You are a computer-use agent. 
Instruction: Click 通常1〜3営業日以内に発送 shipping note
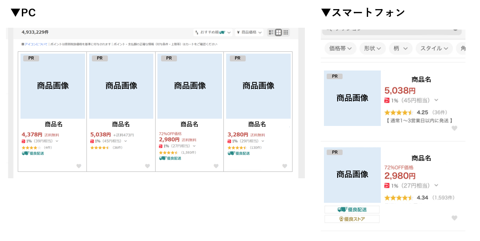tap(419, 120)
